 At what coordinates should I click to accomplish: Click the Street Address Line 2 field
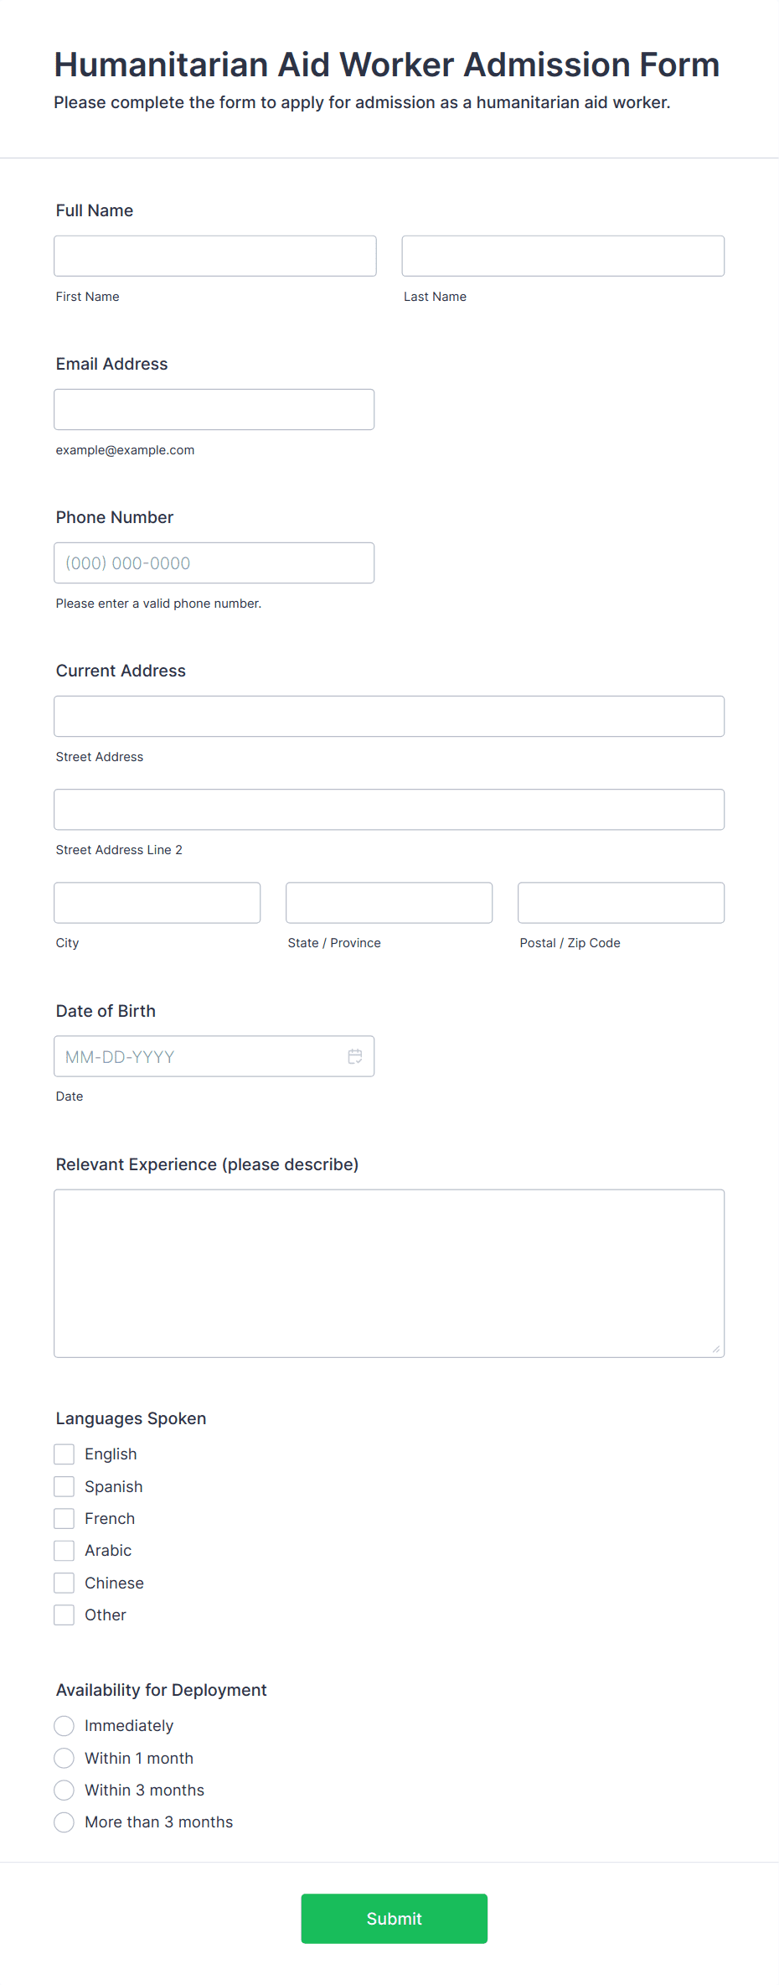[389, 809]
